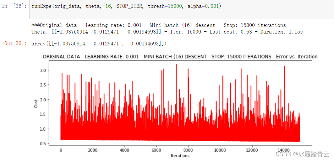This screenshot has height=160, width=334.
Task: Click the x-axis tick label 2000
Action: 93,150
